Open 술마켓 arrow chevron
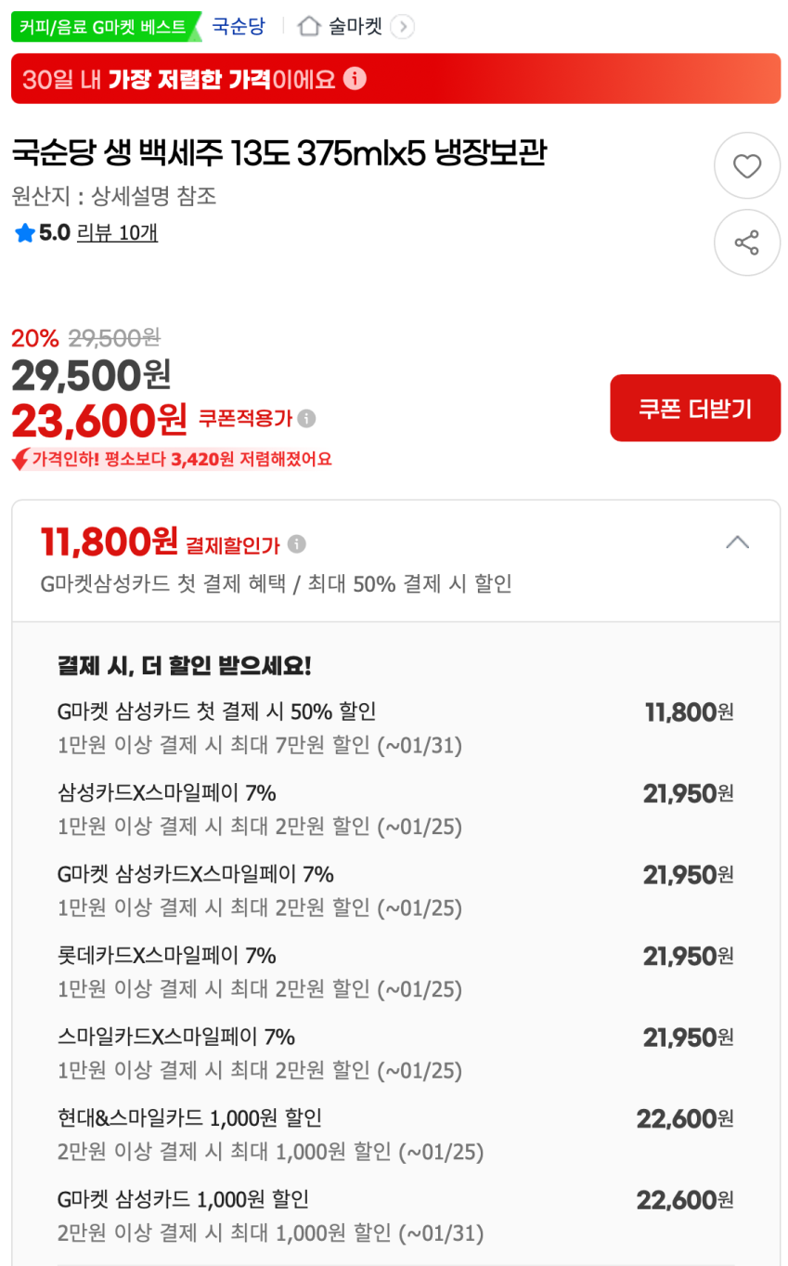Viewport: 788px width, 1266px height. click(402, 27)
